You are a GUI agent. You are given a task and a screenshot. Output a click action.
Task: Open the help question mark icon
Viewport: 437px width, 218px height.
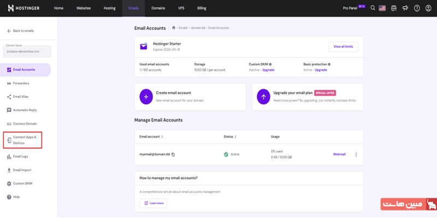pyautogui.click(x=417, y=8)
